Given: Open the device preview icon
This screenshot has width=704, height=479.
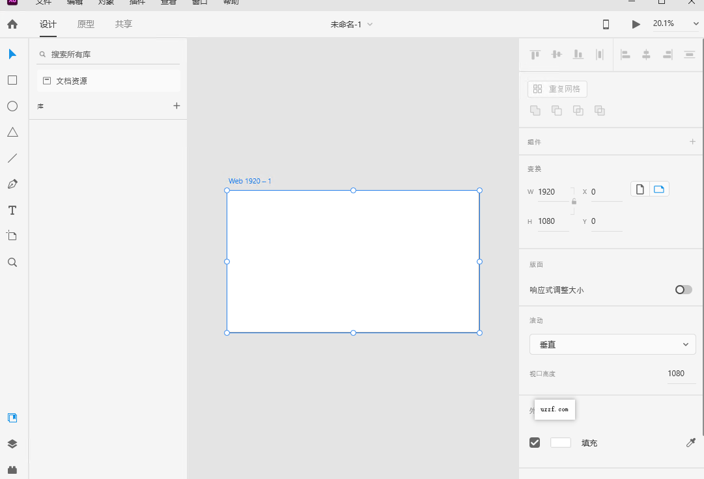Looking at the screenshot, I should pos(605,24).
